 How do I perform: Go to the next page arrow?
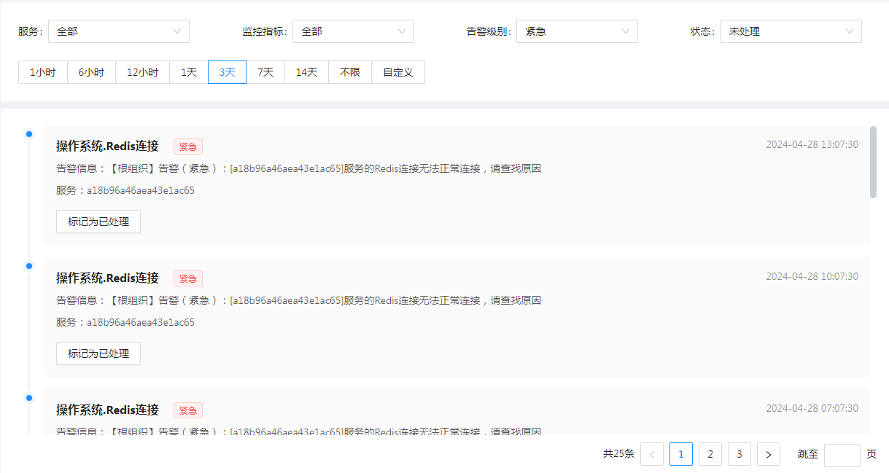(769, 454)
